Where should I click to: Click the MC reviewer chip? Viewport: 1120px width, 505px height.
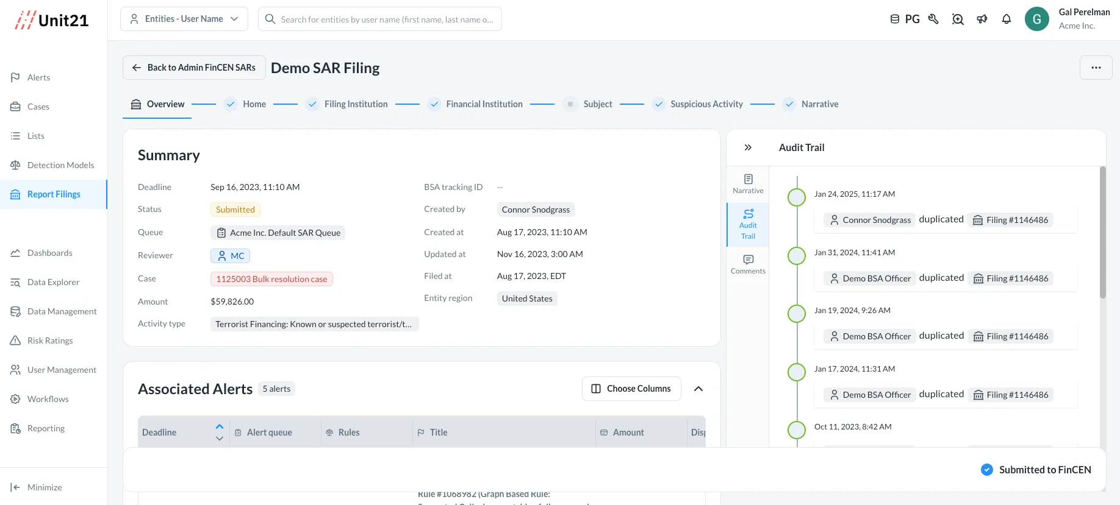tap(230, 256)
